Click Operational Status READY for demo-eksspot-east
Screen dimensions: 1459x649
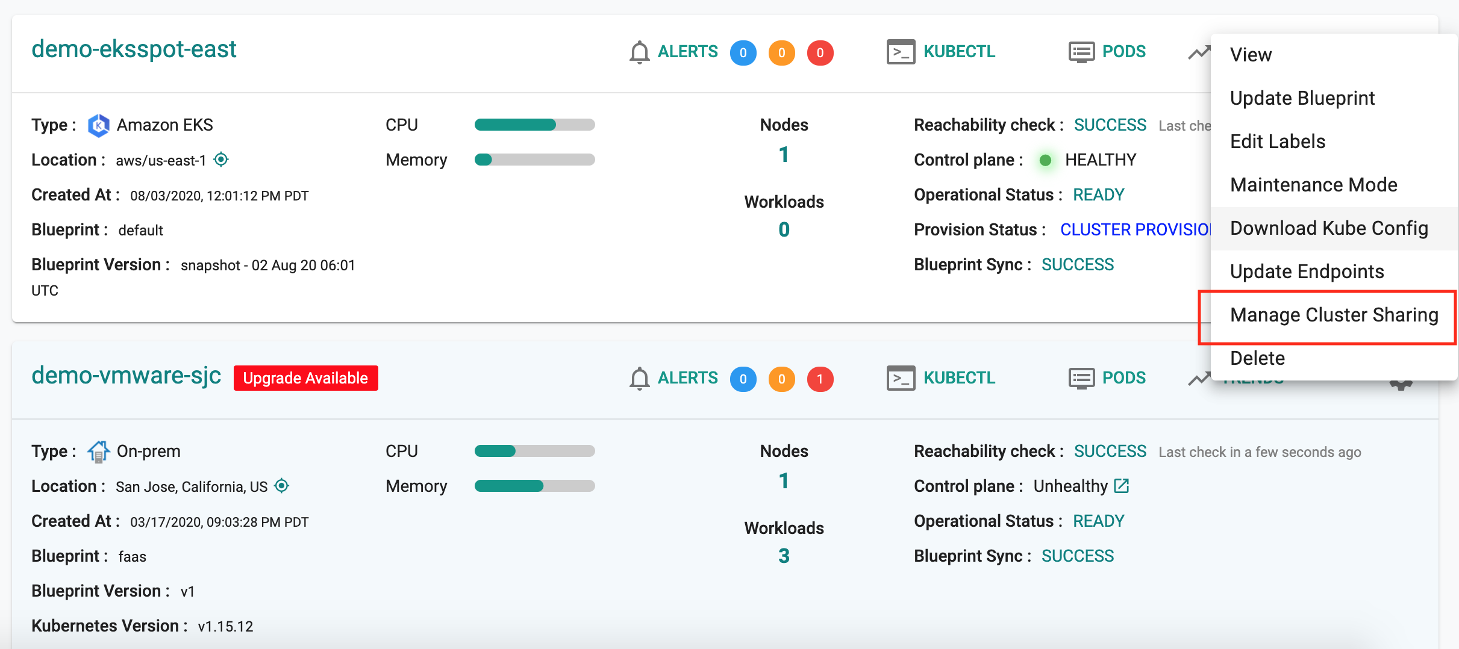point(1099,195)
